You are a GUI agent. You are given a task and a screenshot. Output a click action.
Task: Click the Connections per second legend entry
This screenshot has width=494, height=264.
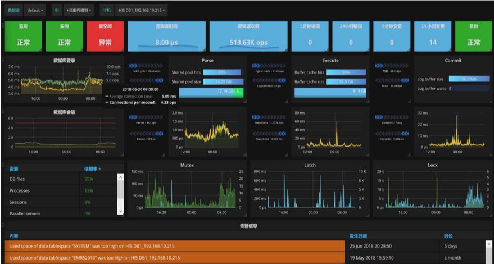(130, 102)
